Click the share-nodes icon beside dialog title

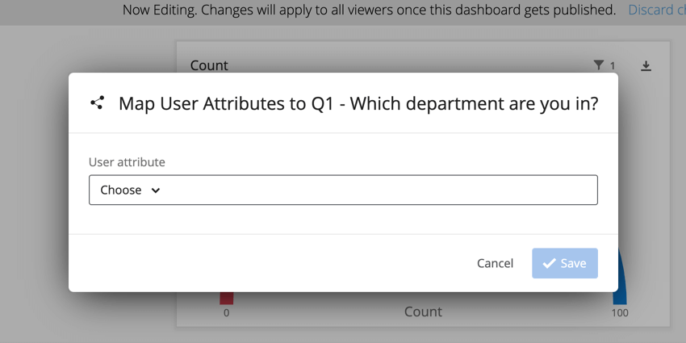click(x=97, y=102)
